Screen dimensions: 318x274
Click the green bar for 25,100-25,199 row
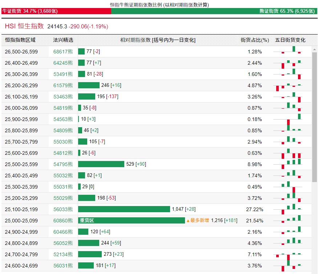point(124,209)
